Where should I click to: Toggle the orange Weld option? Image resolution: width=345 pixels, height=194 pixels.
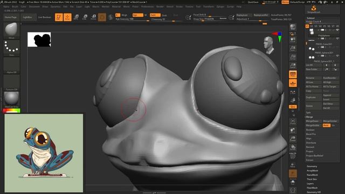326,126
